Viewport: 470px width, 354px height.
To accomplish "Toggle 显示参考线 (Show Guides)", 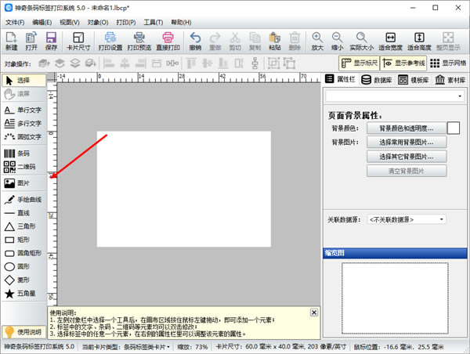I will pyautogui.click(x=404, y=63).
